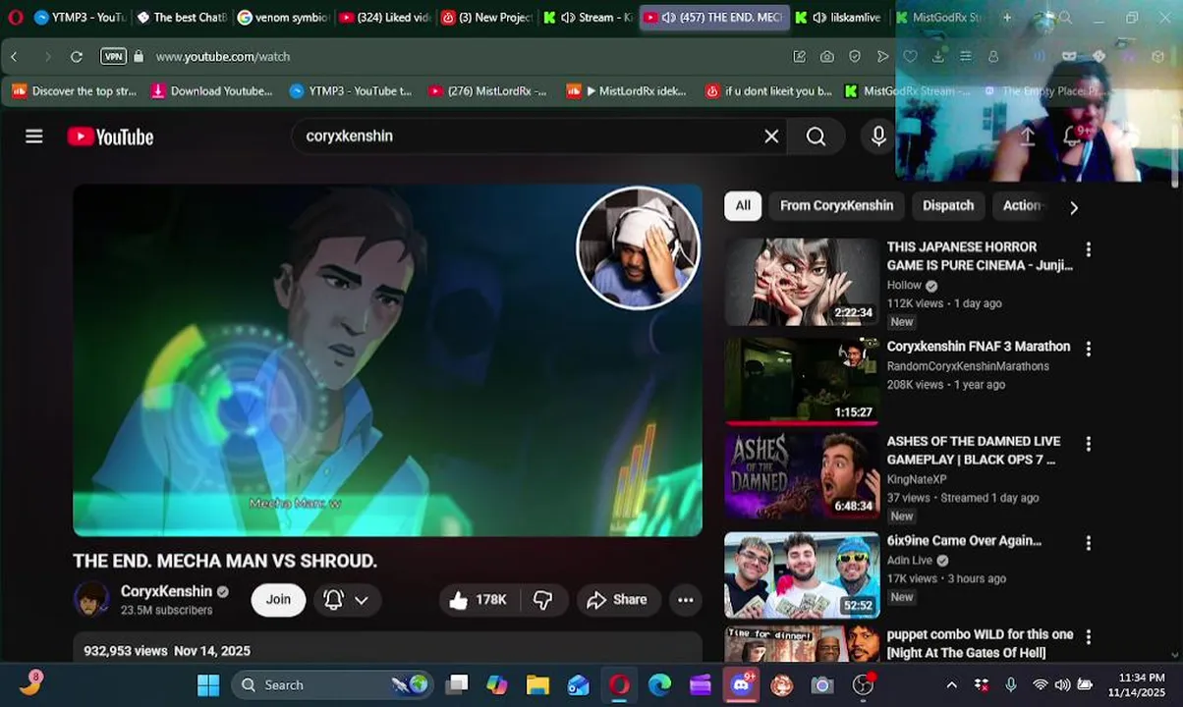Viewport: 1183px width, 707px height.
Task: Open the YouTube guide hamburger menu
Action: click(34, 136)
